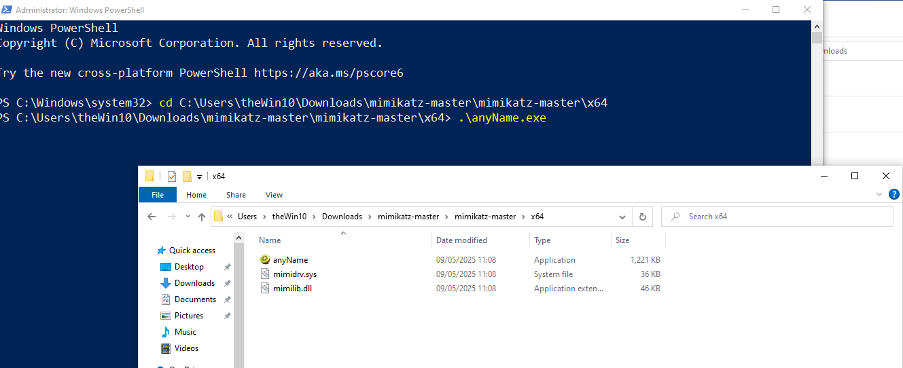Open Documents in navigation pane
Image resolution: width=903 pixels, height=368 pixels.
195,299
